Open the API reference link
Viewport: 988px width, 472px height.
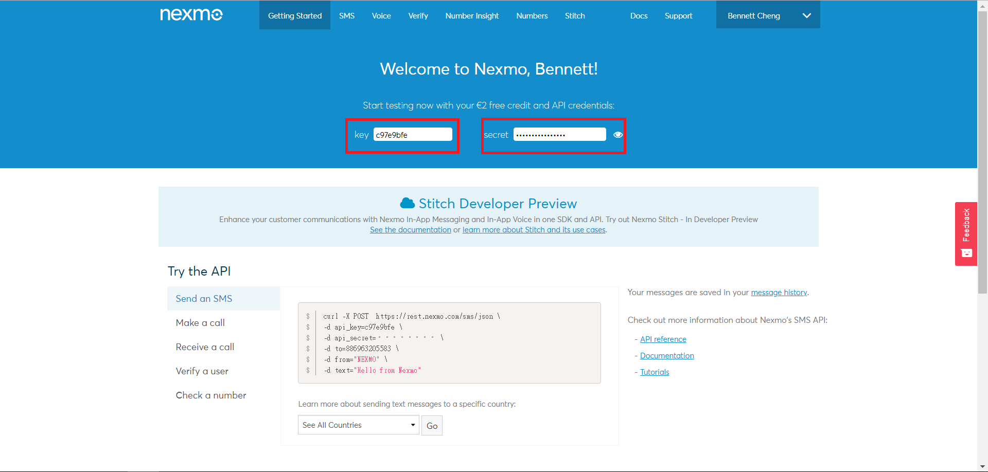[x=663, y=339]
